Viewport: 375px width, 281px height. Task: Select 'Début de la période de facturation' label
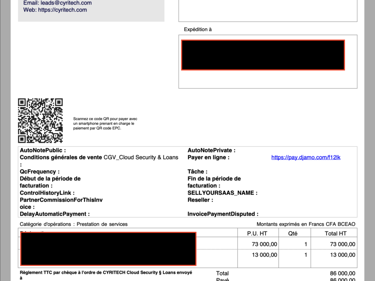50,182
